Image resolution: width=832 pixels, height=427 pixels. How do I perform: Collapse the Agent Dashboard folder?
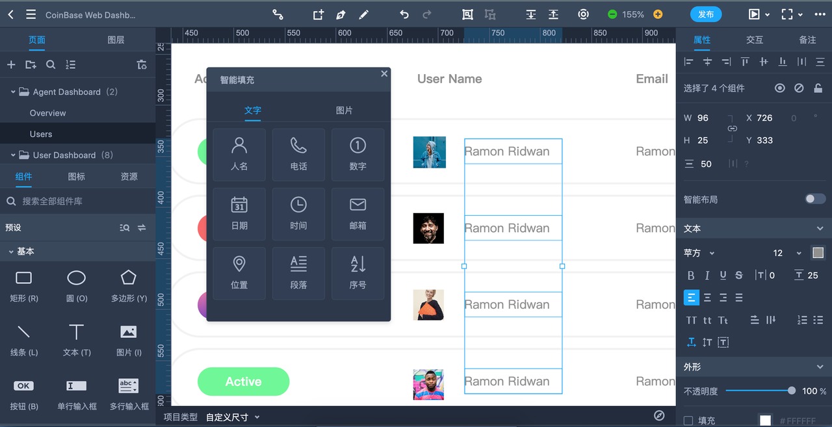(x=13, y=92)
